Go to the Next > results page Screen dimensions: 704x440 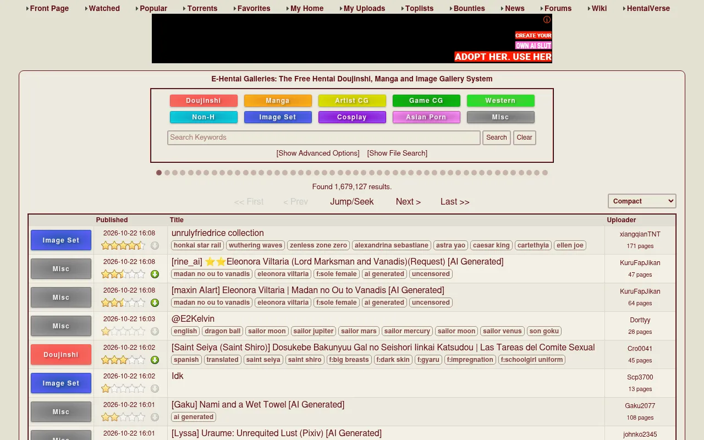click(x=408, y=202)
